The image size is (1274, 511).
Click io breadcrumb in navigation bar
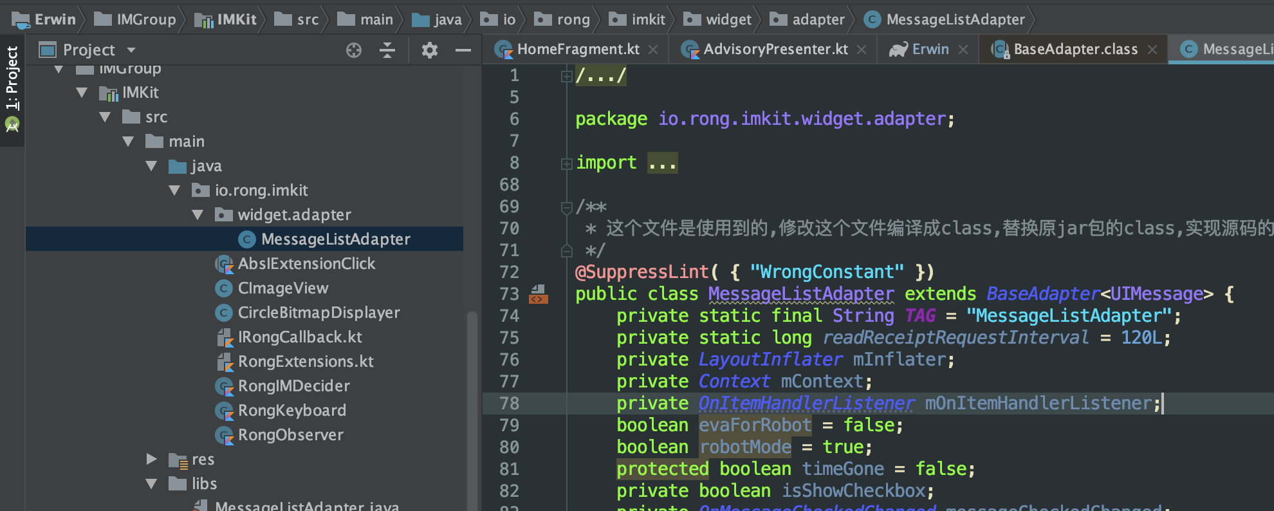(x=498, y=20)
